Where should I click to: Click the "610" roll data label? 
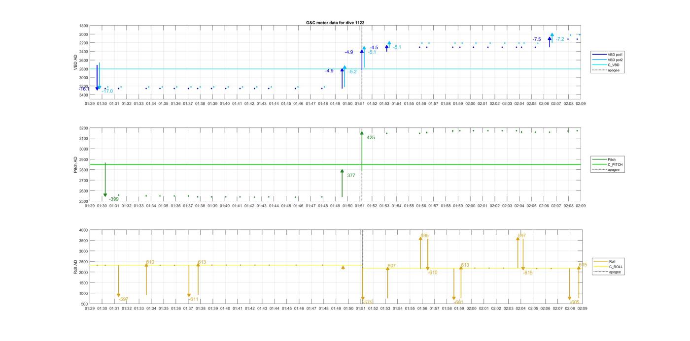pyautogui.click(x=150, y=262)
